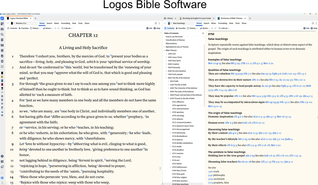
Task: Collapse the 8700 Threats to the life of faith node
Action: [169, 98]
